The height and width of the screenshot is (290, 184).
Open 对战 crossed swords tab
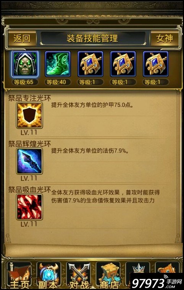[x=79, y=275]
